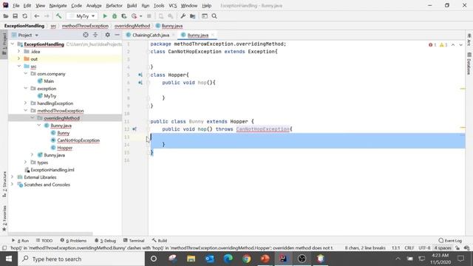Debug MyTry with the green bug icon

tap(115, 16)
